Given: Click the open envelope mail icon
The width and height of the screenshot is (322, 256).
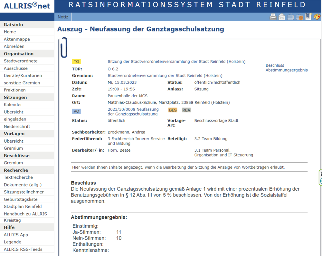Looking at the screenshot, I should [x=282, y=17].
